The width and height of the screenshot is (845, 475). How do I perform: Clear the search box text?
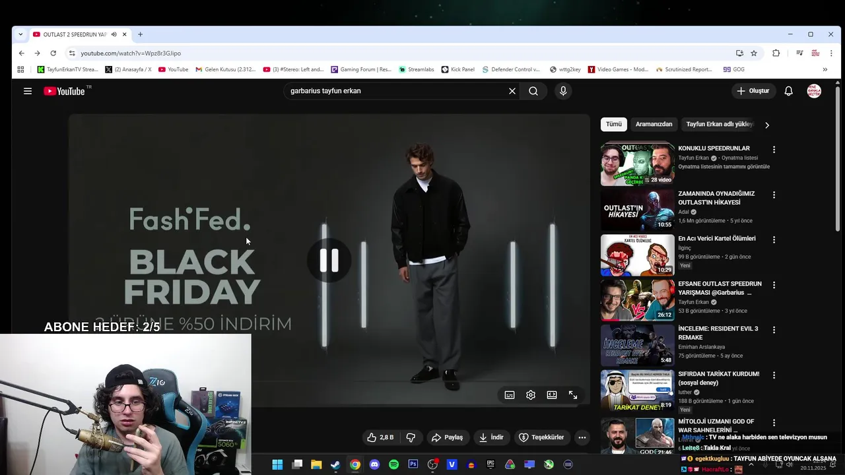pos(512,91)
